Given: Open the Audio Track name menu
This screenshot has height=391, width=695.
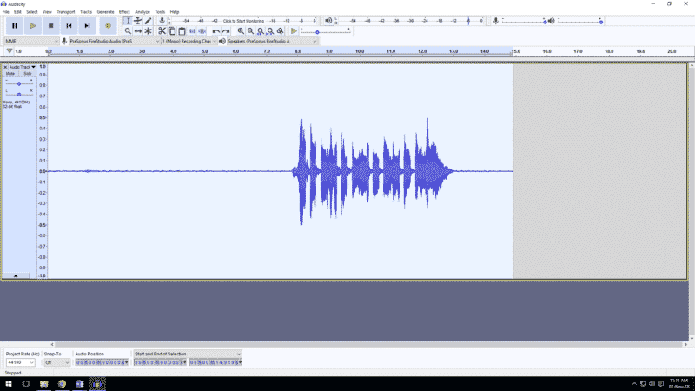Looking at the screenshot, I should point(22,67).
